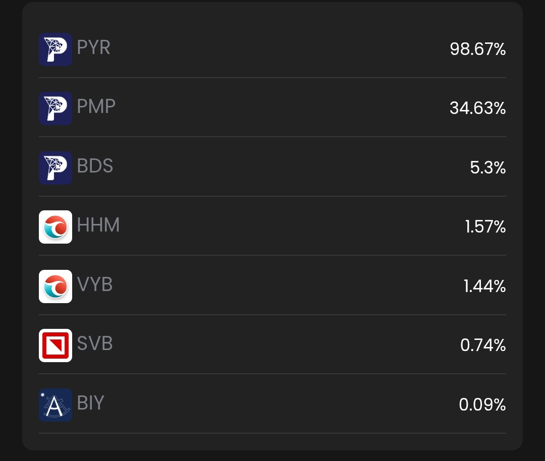Select the 5.3% percentage
The image size is (545, 461).
point(487,168)
